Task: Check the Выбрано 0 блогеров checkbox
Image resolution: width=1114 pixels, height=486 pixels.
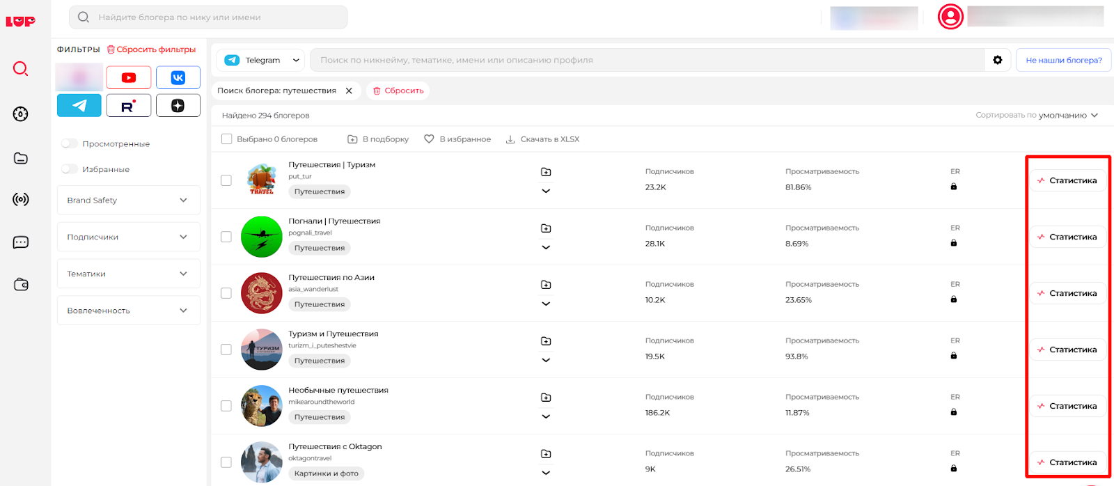Action: pyautogui.click(x=227, y=139)
